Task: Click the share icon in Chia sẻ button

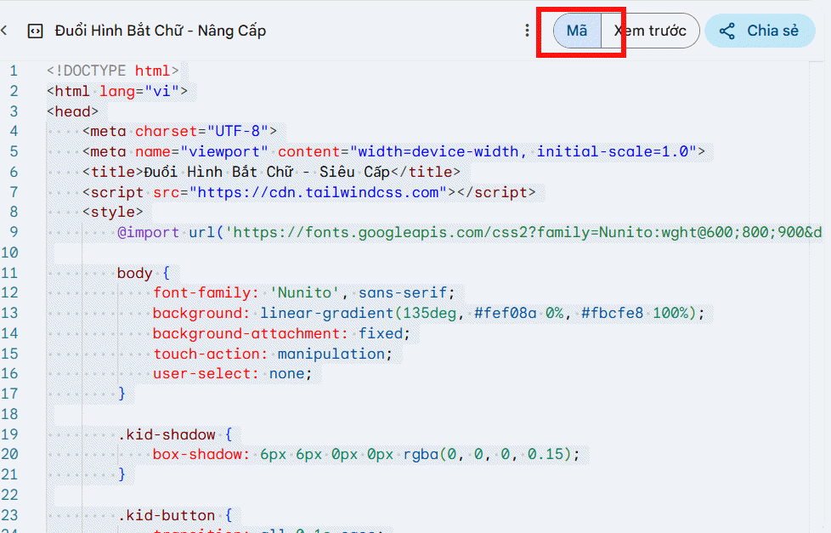Action: point(727,31)
